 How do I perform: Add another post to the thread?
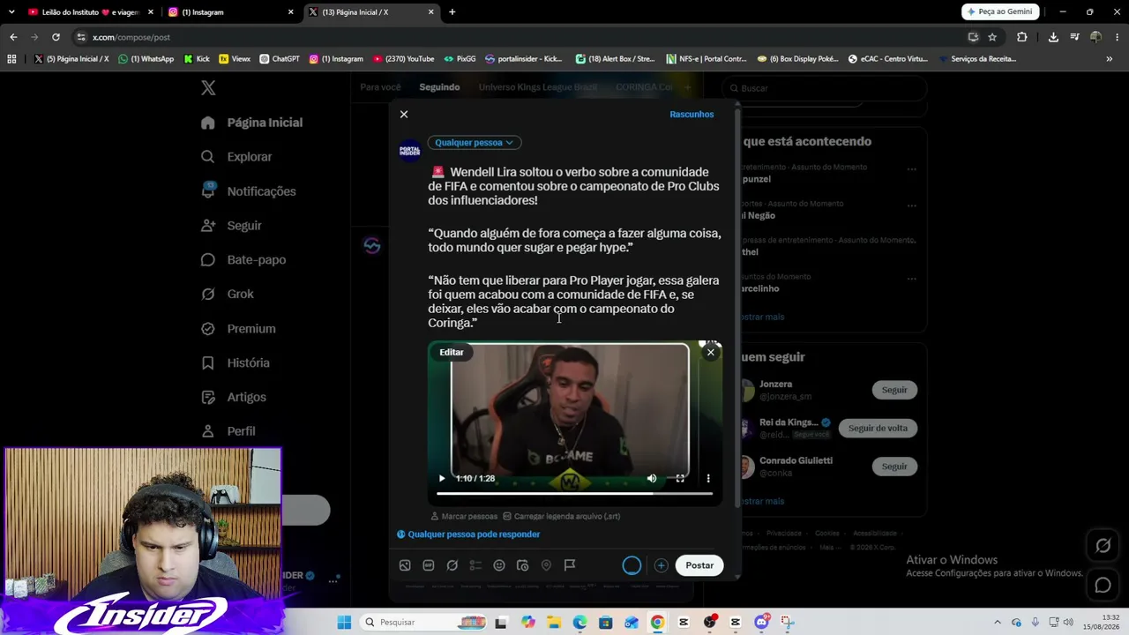(x=661, y=565)
